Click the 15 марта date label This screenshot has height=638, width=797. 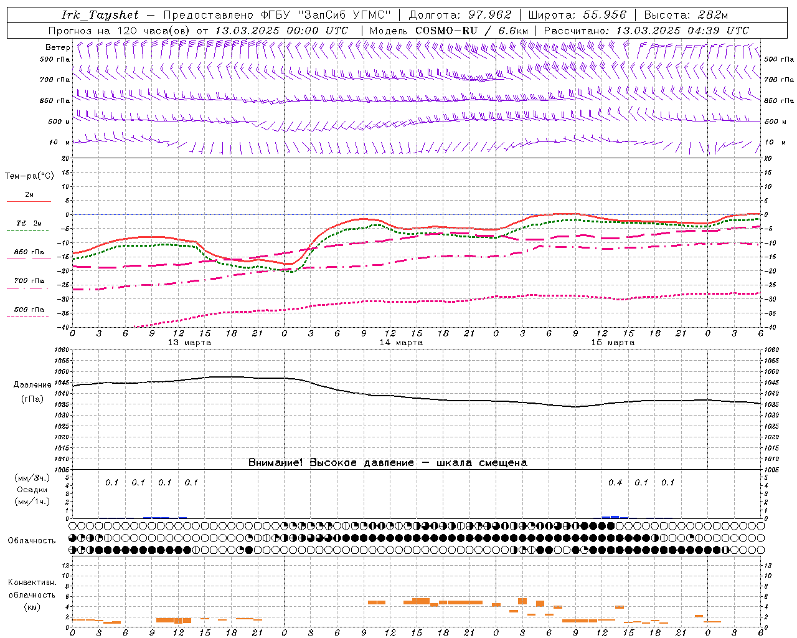(613, 343)
